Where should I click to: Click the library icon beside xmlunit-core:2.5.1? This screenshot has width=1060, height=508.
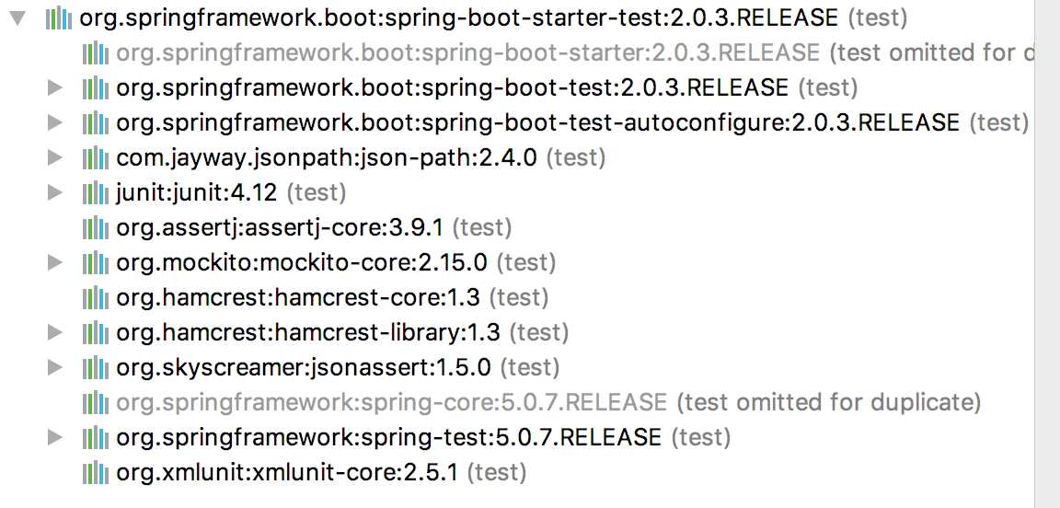tap(95, 472)
